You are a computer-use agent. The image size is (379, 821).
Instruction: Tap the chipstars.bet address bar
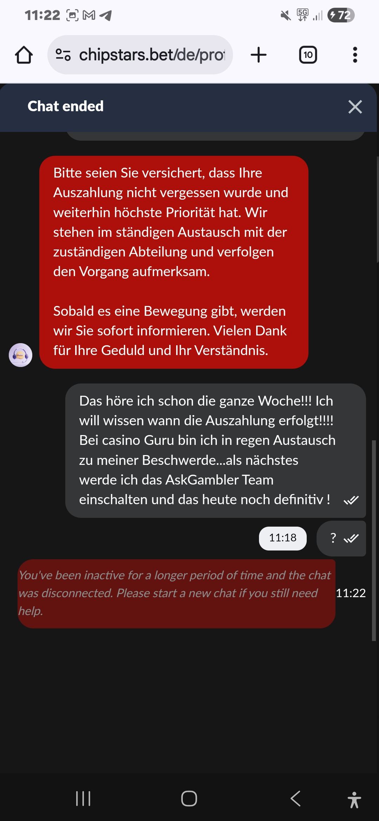(140, 55)
